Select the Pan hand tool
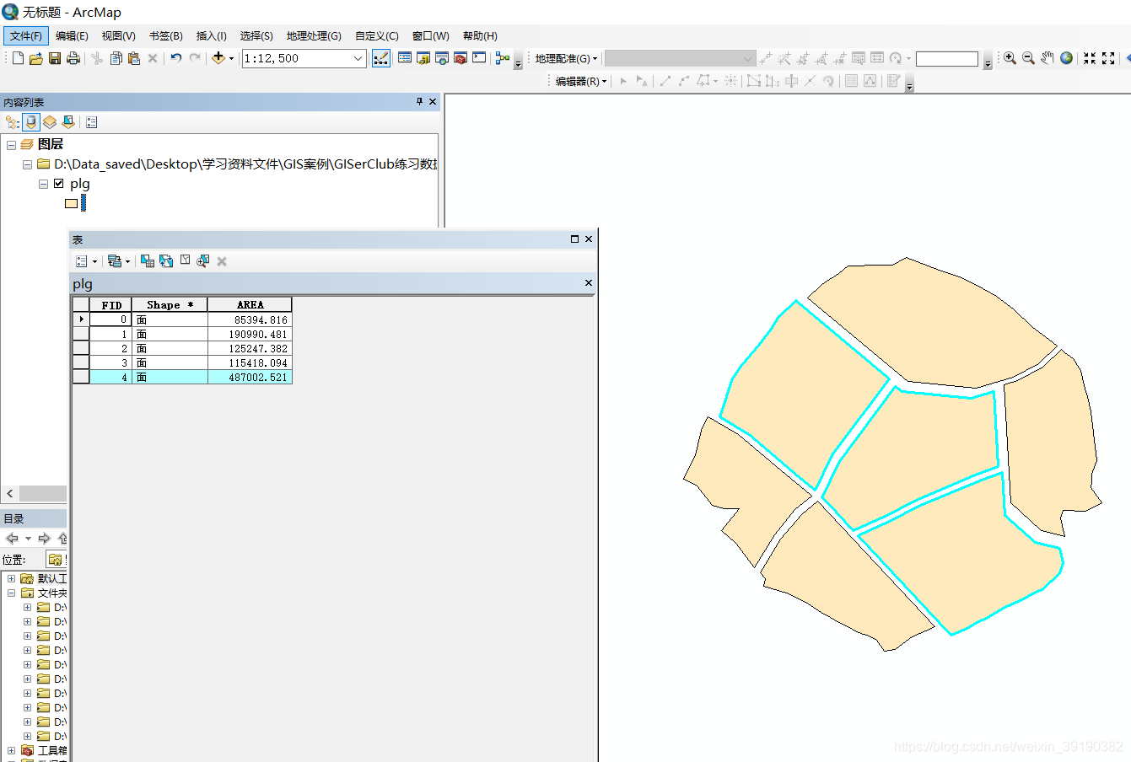This screenshot has width=1131, height=762. pos(1048,58)
